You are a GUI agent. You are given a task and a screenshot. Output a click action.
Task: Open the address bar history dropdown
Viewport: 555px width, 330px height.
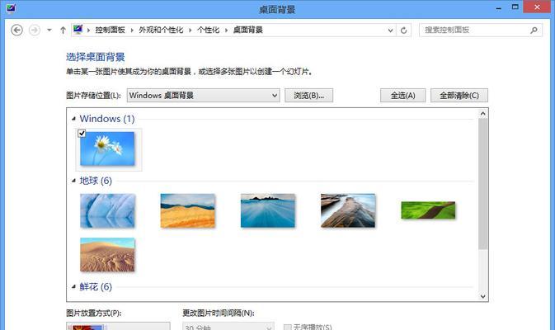(x=390, y=31)
